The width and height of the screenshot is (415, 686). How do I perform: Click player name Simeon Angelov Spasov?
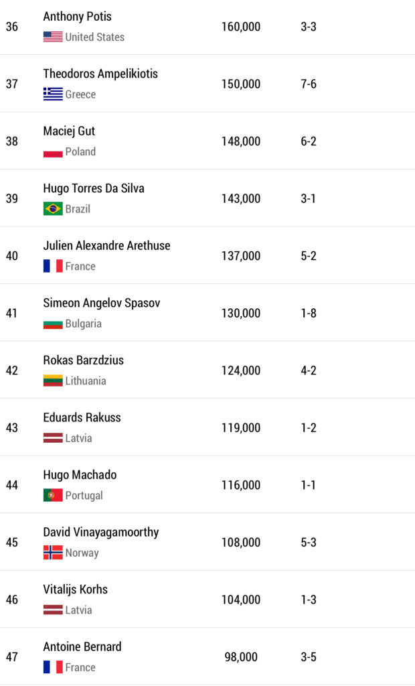102,303
